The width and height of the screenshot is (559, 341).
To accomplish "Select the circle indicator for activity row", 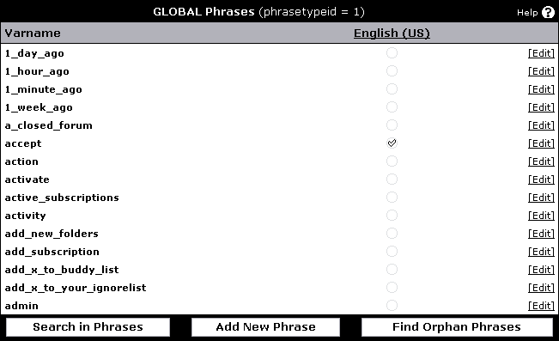I will pos(392,216).
